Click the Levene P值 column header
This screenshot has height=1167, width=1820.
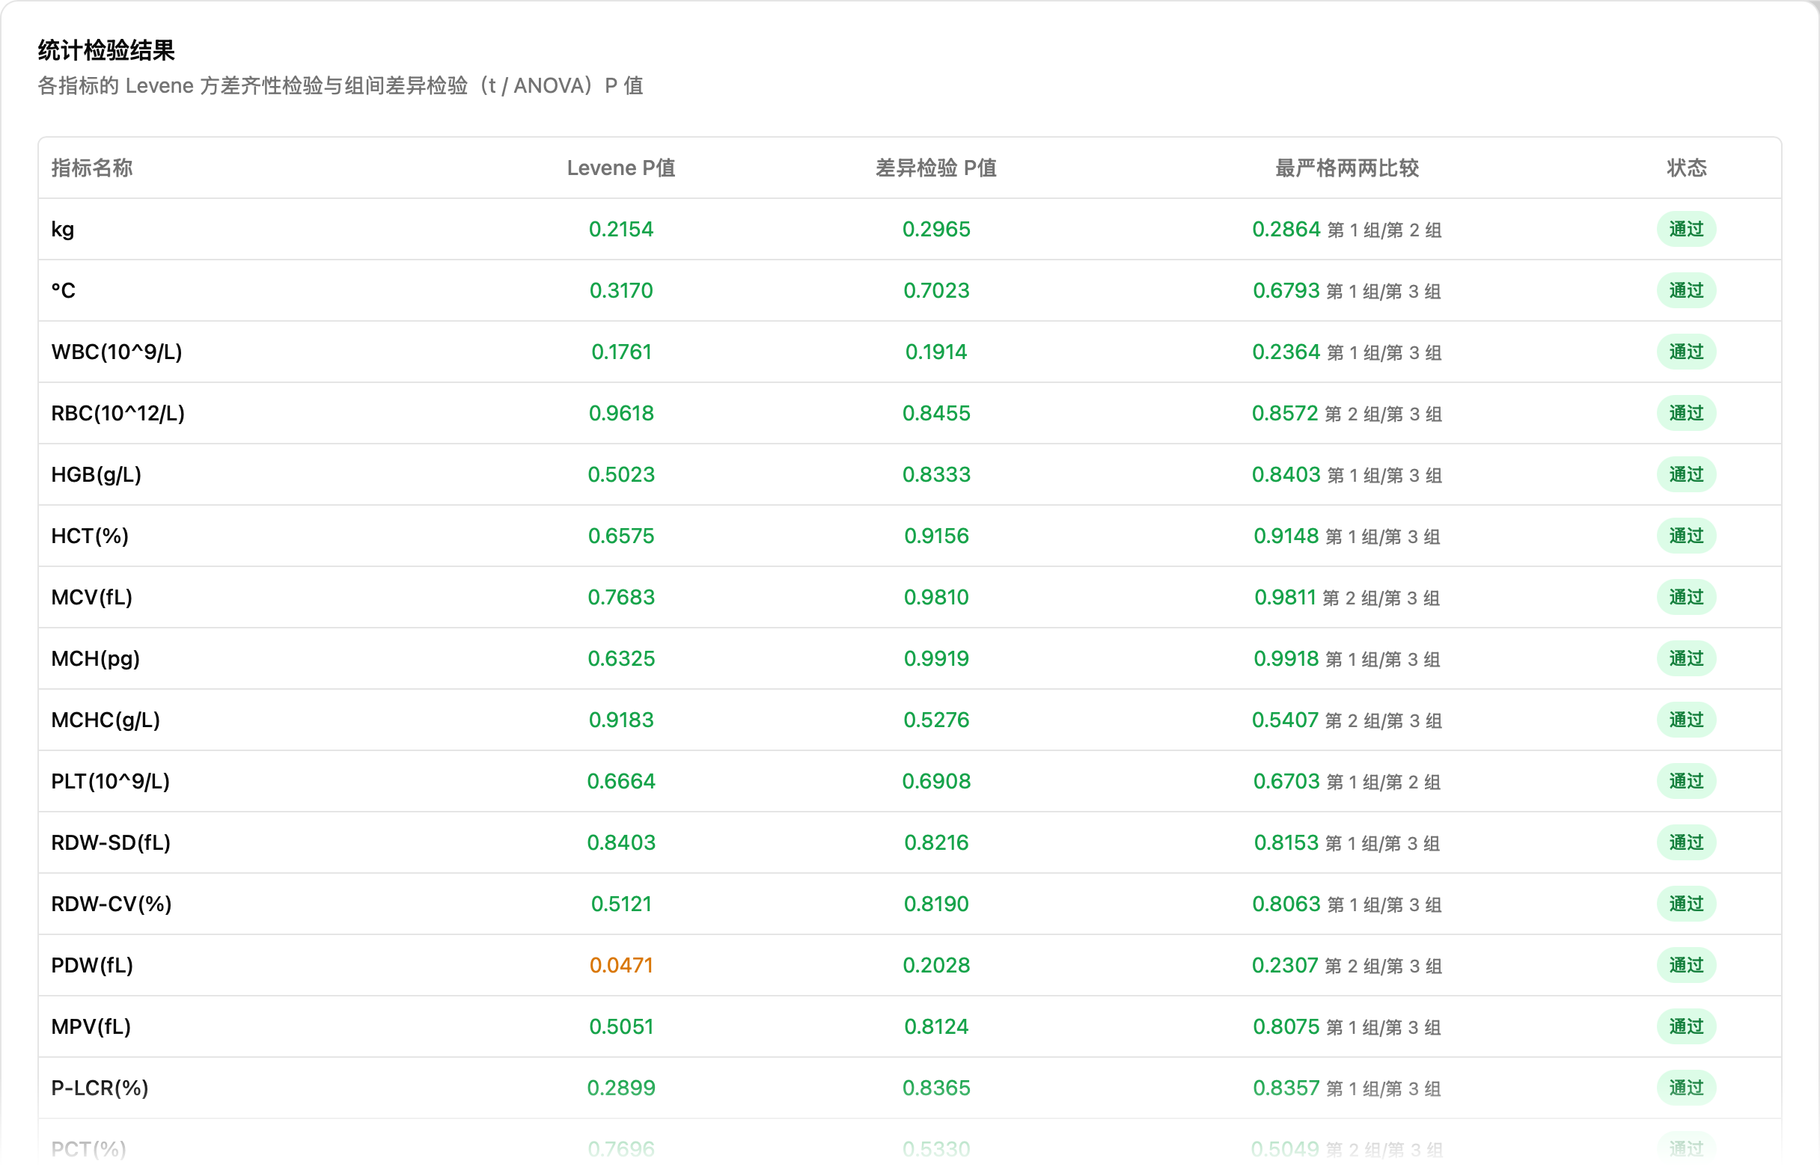[621, 168]
